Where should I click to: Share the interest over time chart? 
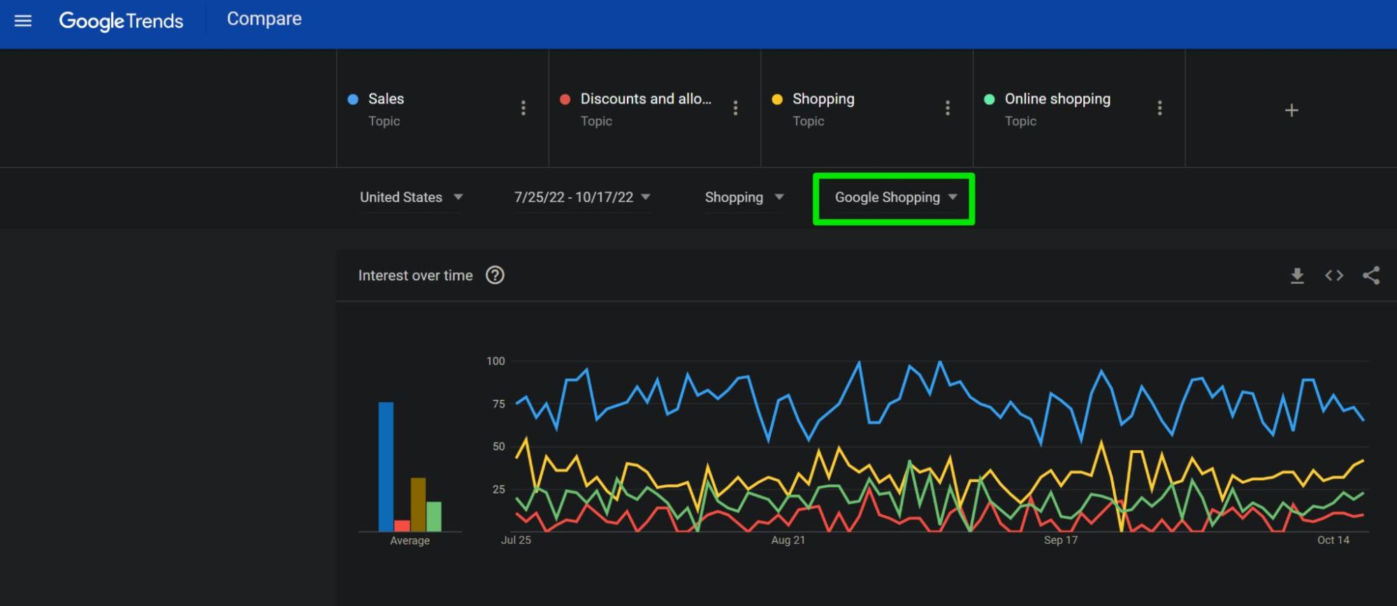[x=1371, y=275]
